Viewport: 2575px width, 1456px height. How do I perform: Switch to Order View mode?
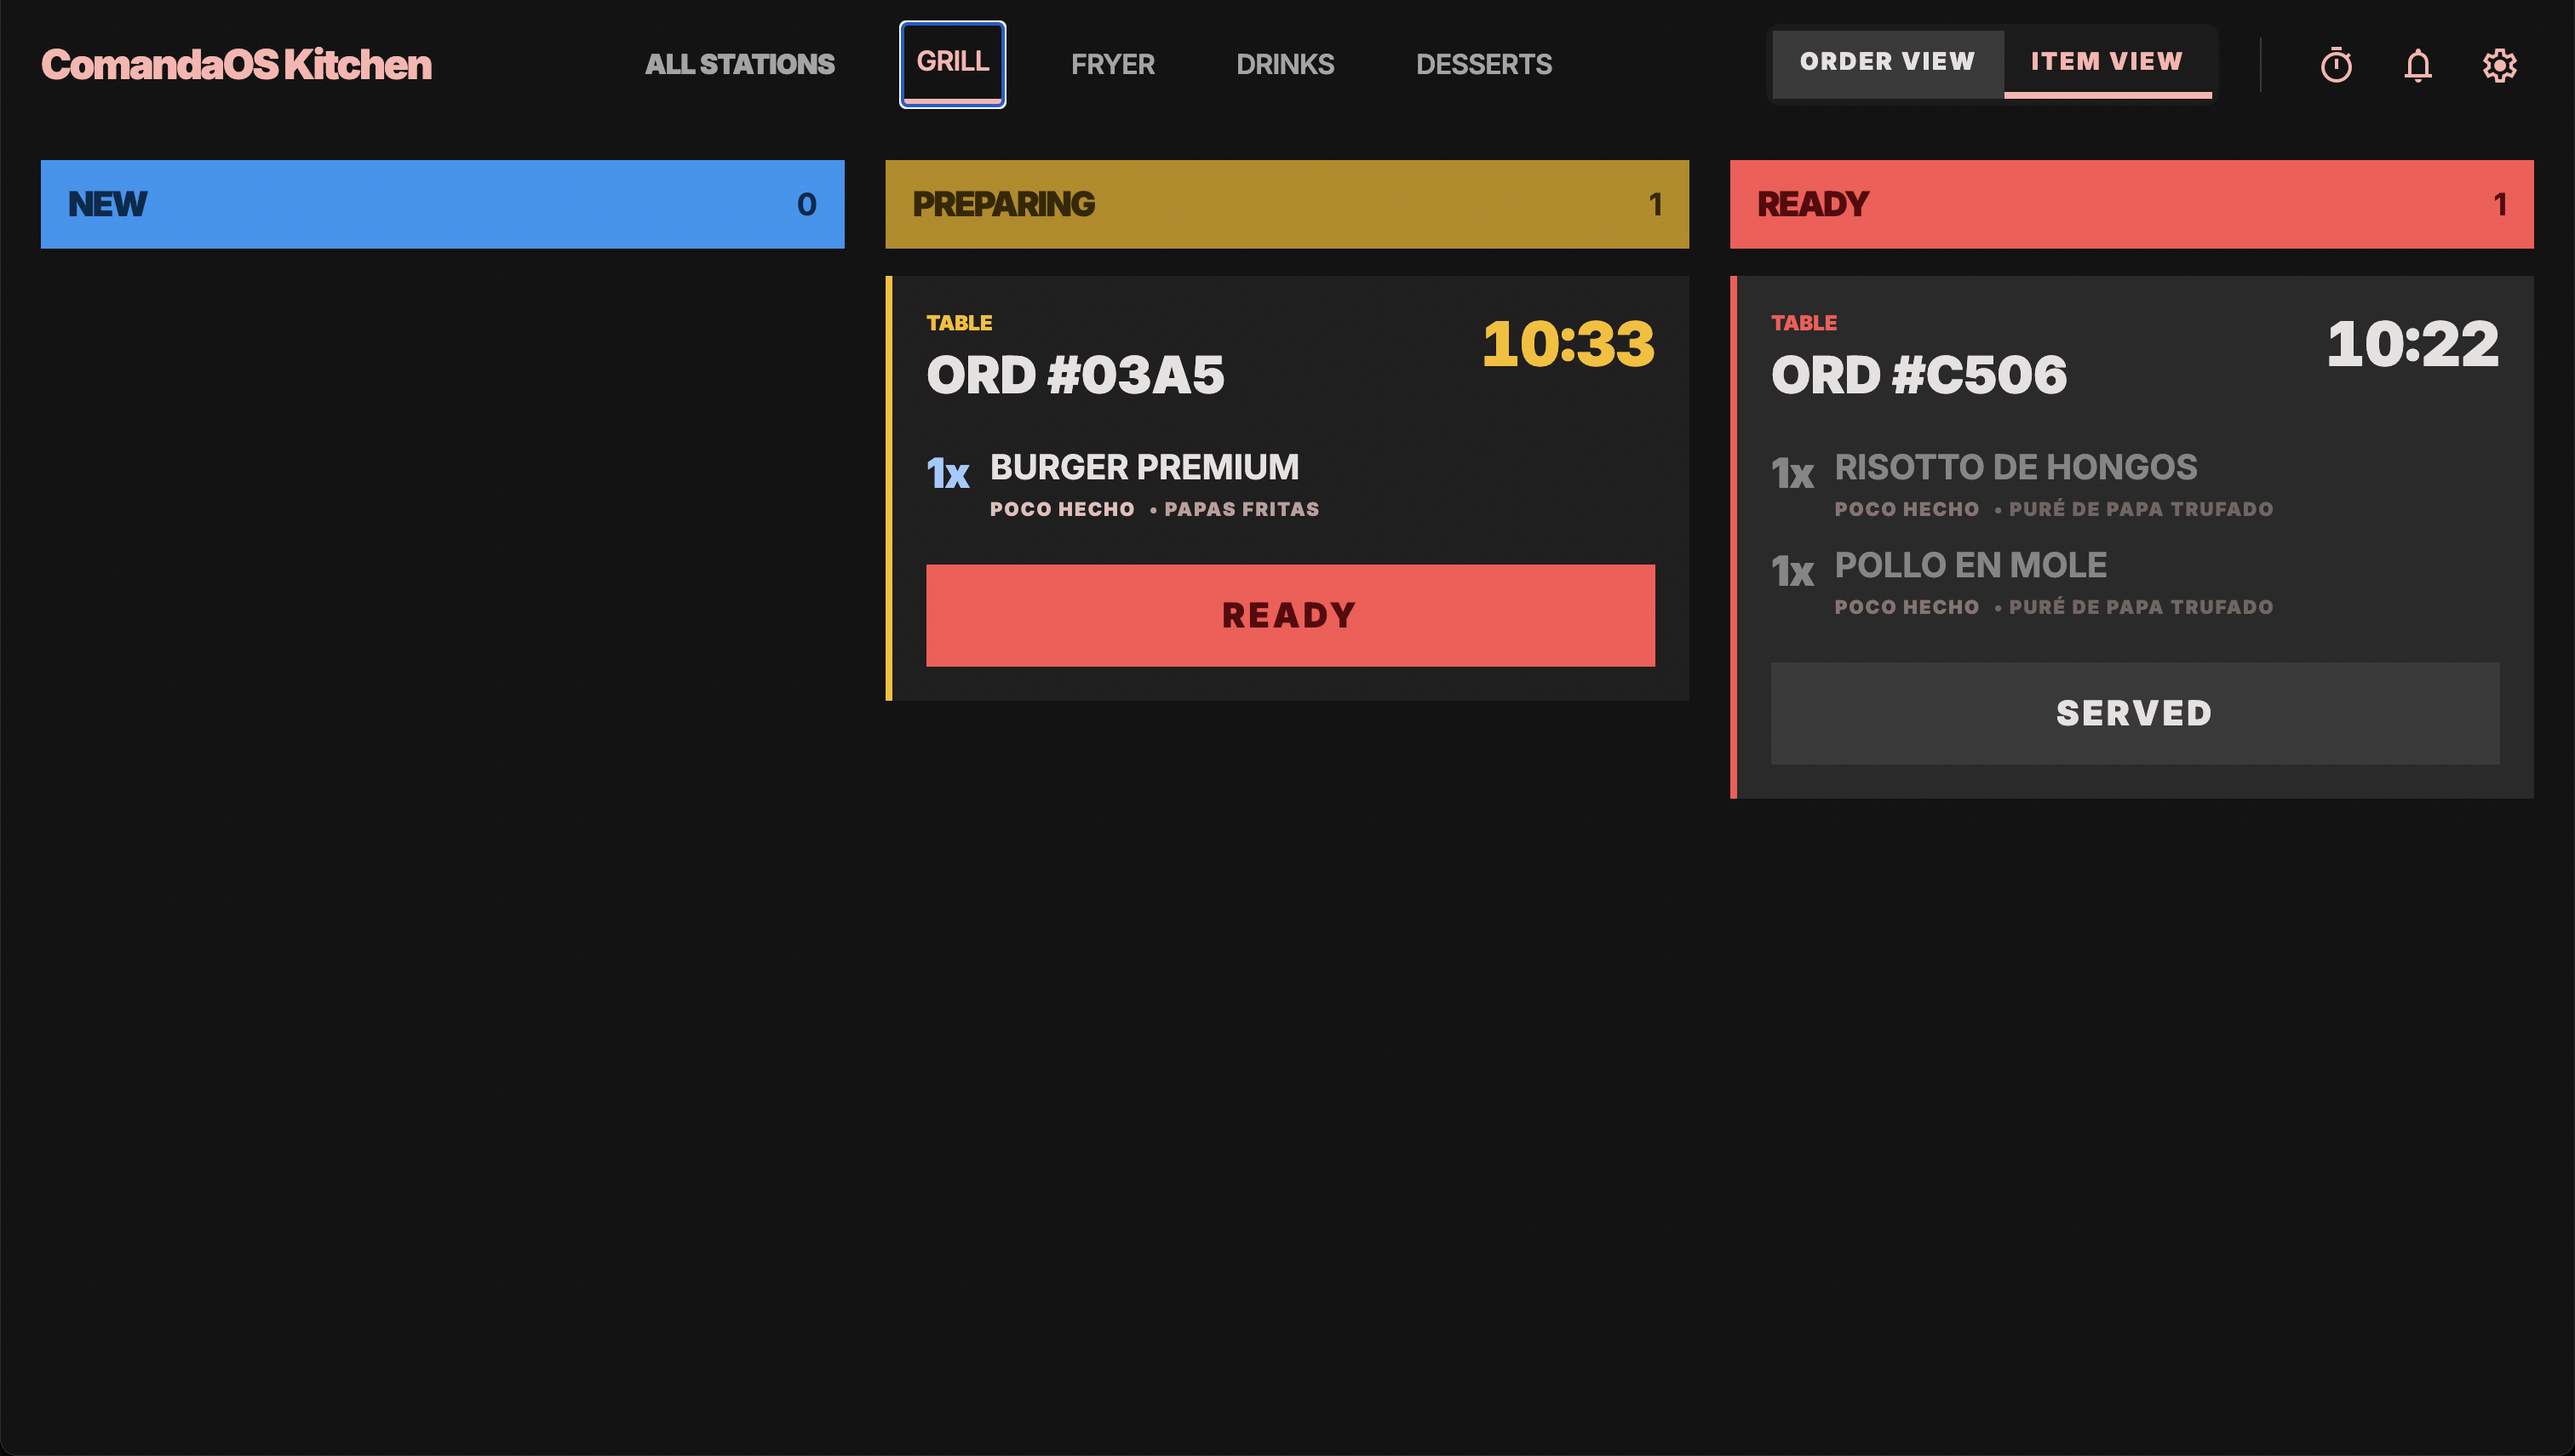point(1886,62)
